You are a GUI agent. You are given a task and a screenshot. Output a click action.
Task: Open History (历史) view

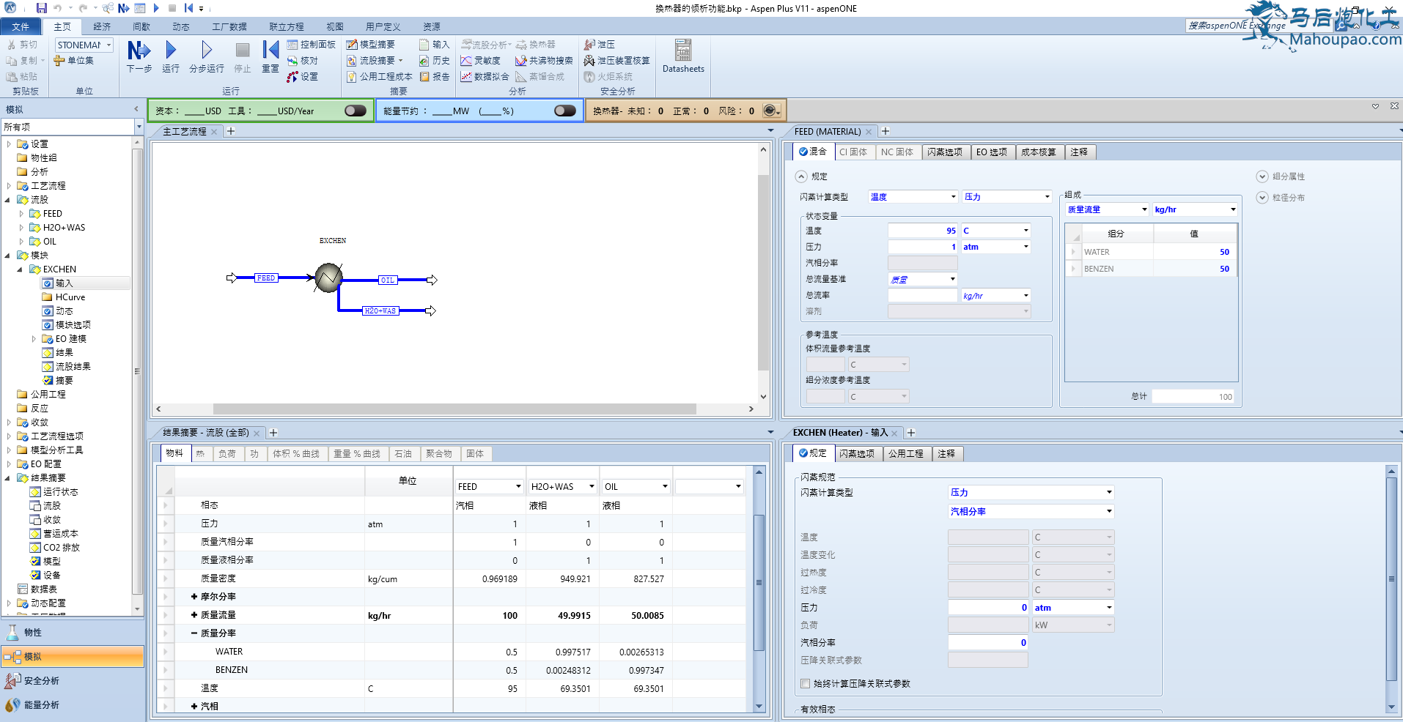[435, 61]
